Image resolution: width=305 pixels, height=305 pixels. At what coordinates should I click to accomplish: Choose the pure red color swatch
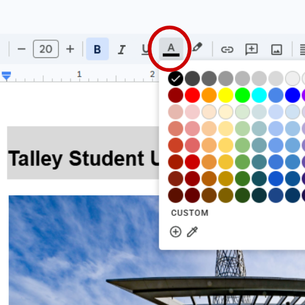tap(192, 95)
